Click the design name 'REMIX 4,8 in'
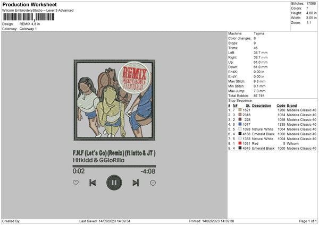This screenshot has width=319, height=225. pyautogui.click(x=30, y=24)
